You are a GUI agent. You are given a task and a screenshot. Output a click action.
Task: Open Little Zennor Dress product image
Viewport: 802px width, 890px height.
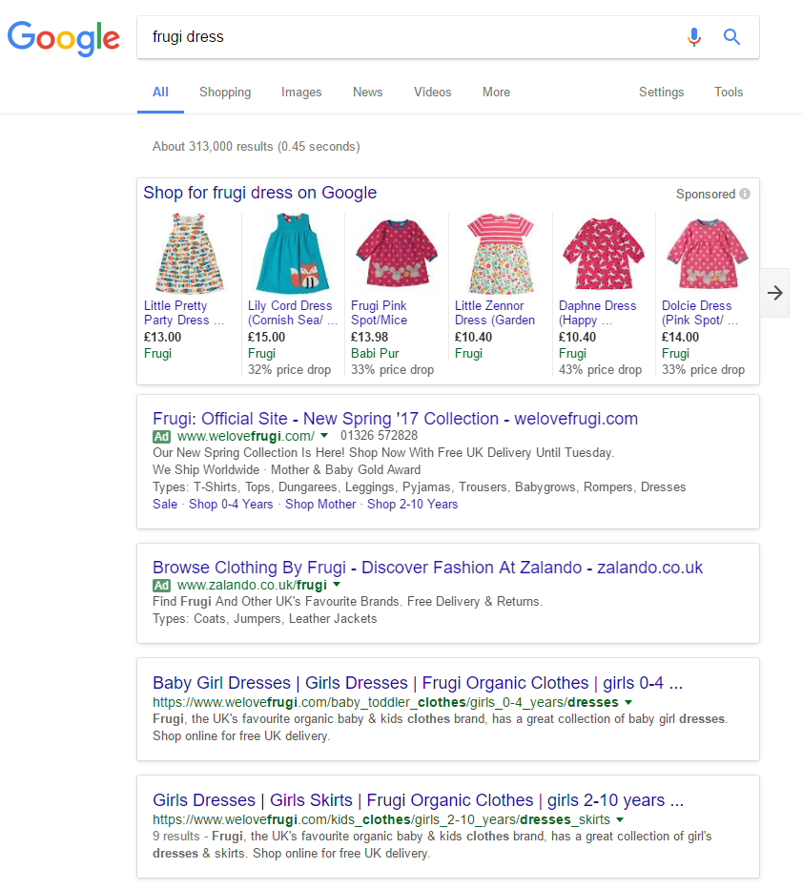click(x=500, y=253)
